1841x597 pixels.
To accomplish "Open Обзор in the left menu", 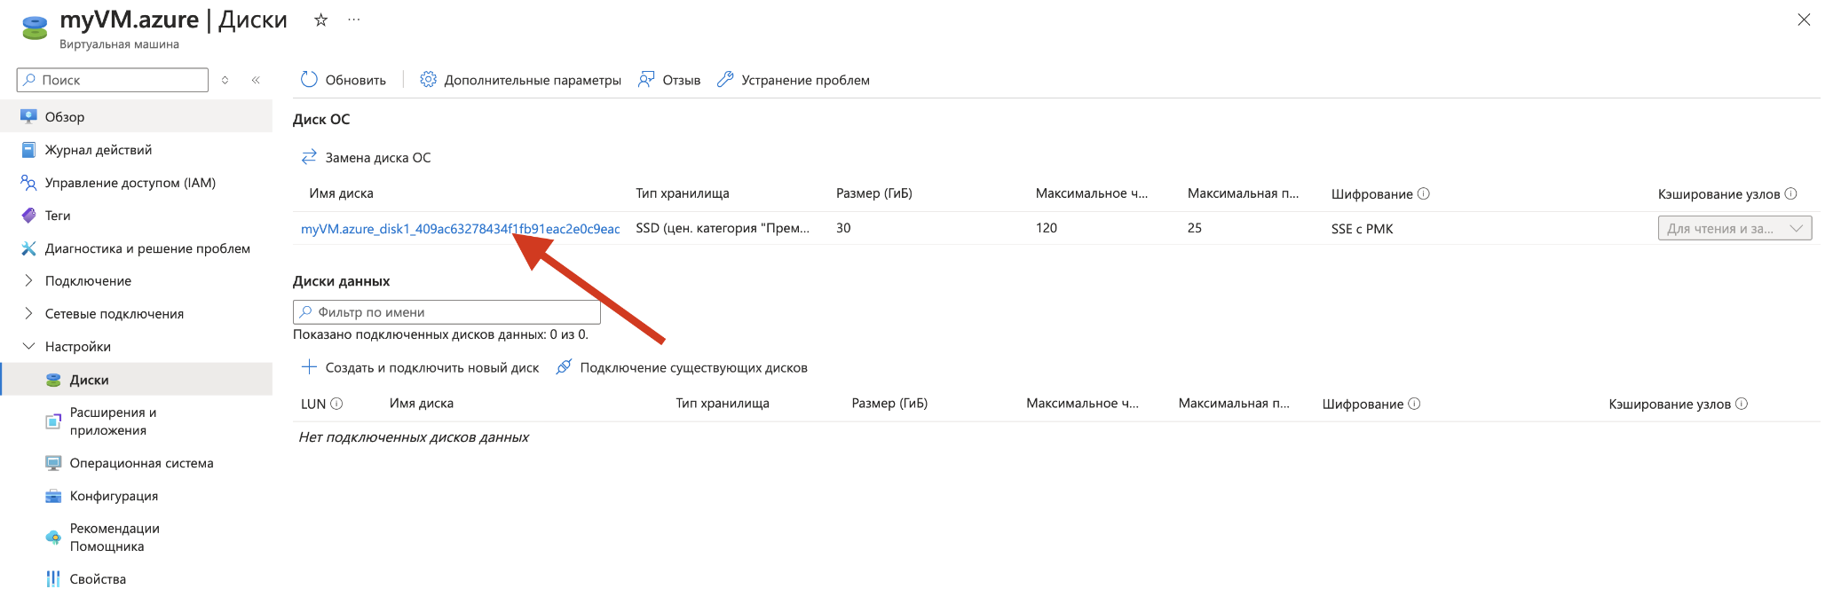I will pyautogui.click(x=65, y=117).
